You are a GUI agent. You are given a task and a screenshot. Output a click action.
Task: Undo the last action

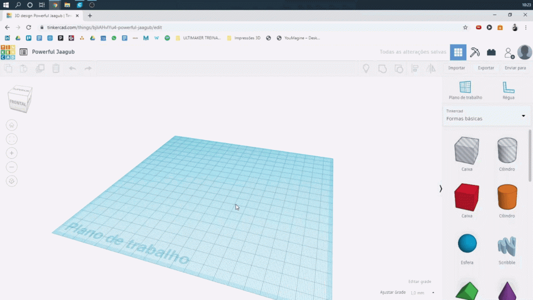[x=72, y=68]
